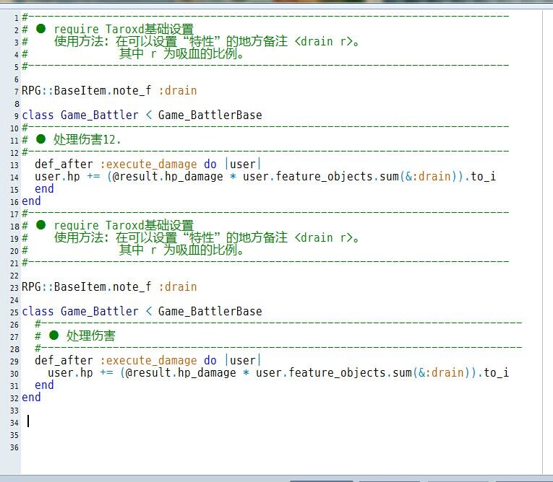The height and width of the screenshot is (482, 553).
Task: Click 'feature_objects' on line 14
Action: (x=324, y=176)
